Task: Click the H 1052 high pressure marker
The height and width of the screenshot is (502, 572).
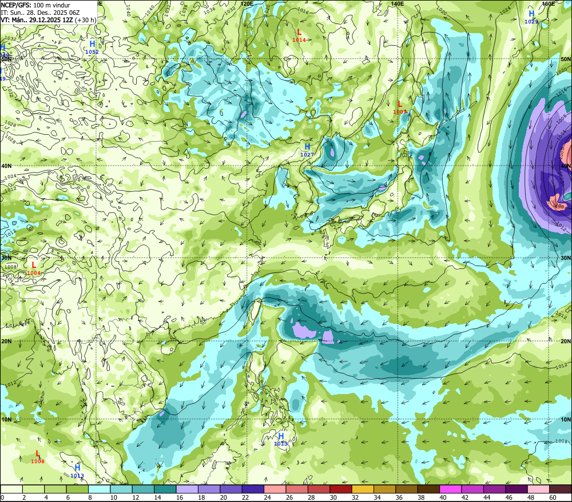Action: coord(92,47)
